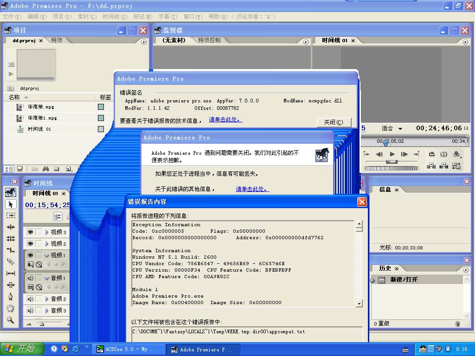Mute the 音频 1 track speaker
The height and width of the screenshot is (356, 475).
[30, 278]
